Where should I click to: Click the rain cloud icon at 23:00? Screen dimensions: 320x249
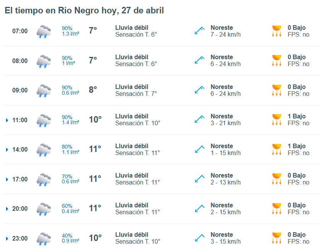click(x=44, y=238)
